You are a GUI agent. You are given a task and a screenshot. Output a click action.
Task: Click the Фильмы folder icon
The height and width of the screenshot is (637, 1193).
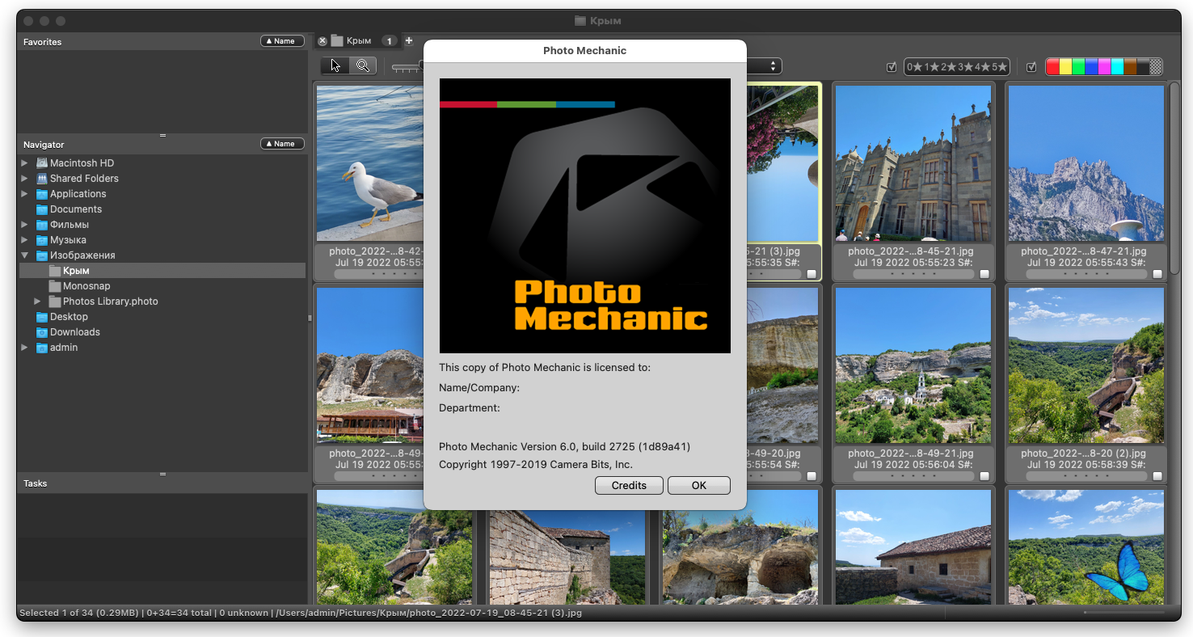[42, 225]
